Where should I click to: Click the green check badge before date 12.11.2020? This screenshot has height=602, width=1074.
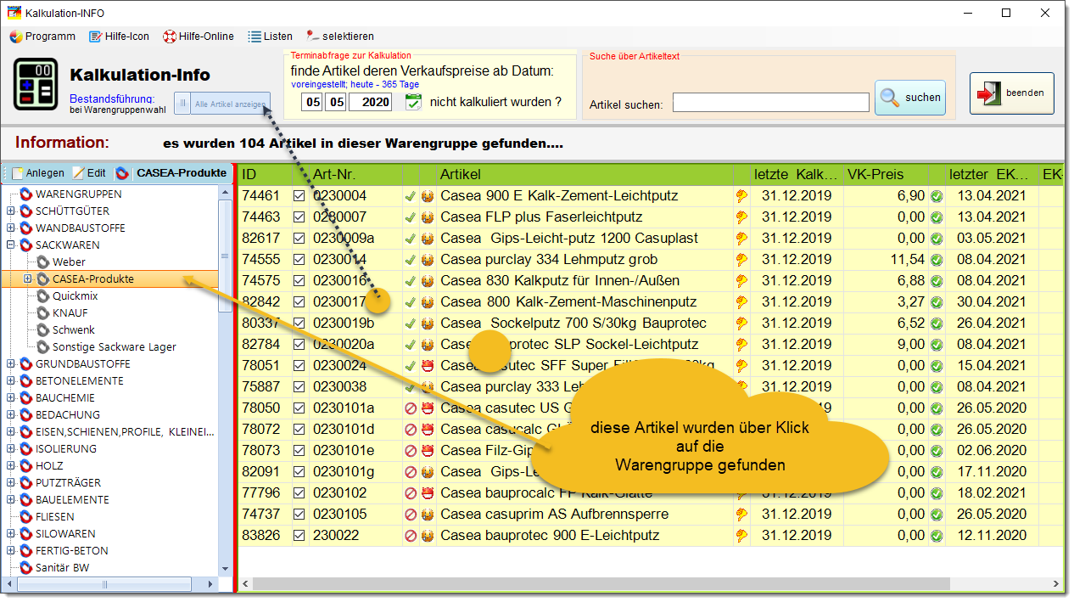click(x=937, y=536)
